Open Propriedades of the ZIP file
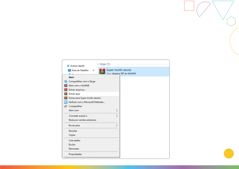Image resolution: width=239 pixels, height=169 pixels. (x=91, y=154)
